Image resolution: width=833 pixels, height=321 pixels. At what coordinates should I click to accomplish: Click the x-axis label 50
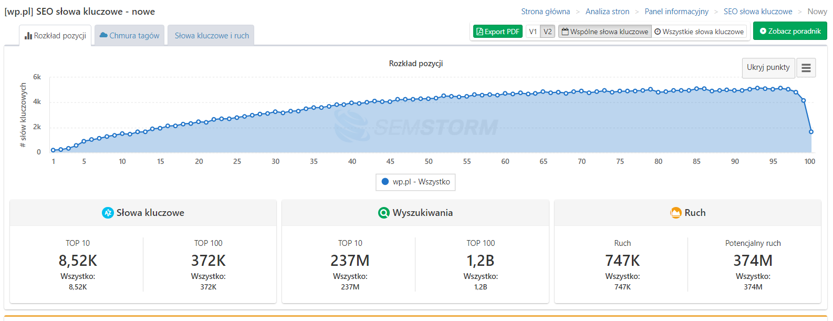(x=429, y=161)
